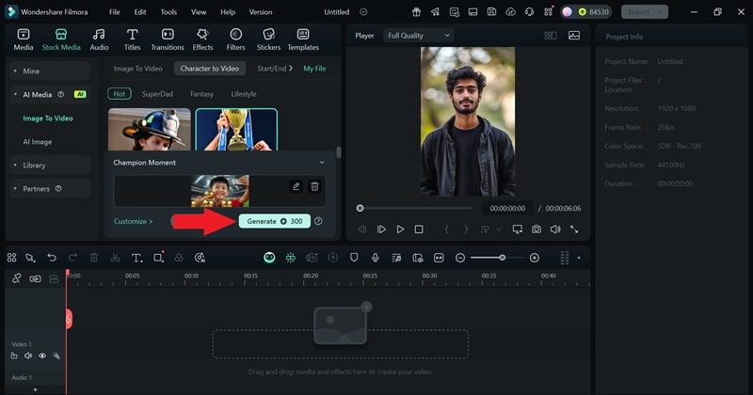Click the delete trash icon in timeline toolbar
Screen dimensions: 753x395
94,258
